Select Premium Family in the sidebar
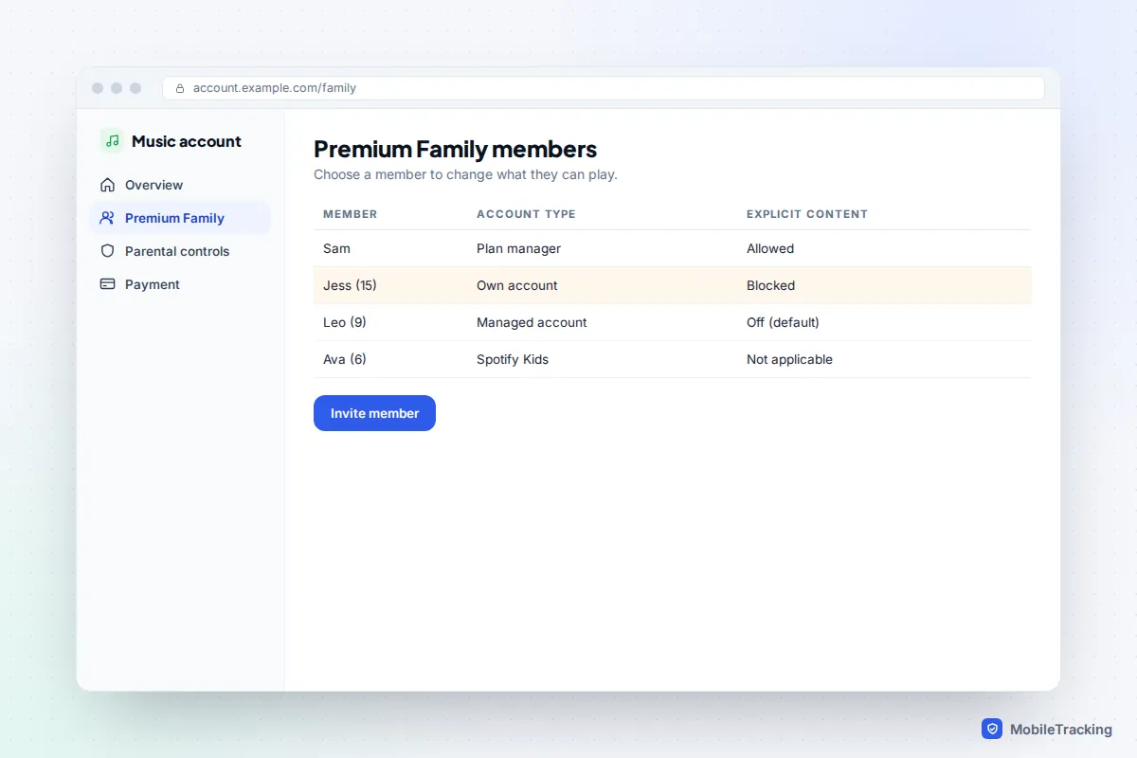This screenshot has height=758, width=1137. click(x=180, y=218)
